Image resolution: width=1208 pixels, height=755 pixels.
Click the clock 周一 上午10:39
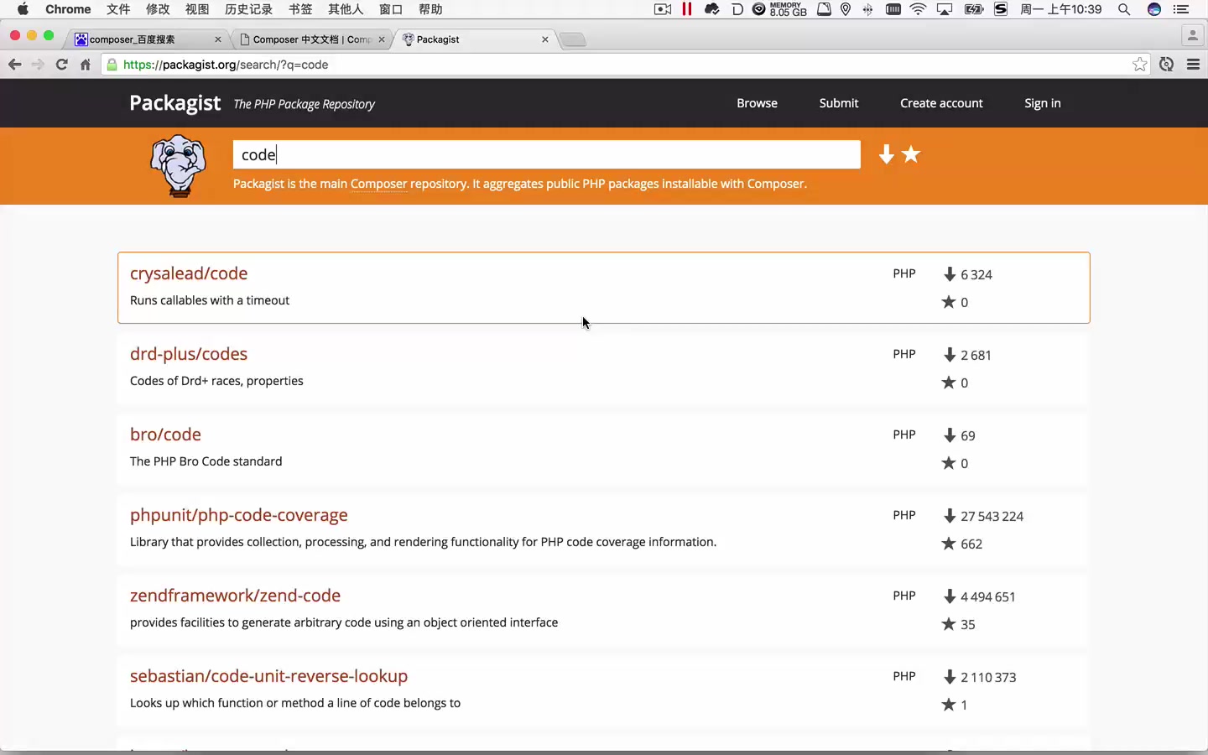[1060, 9]
